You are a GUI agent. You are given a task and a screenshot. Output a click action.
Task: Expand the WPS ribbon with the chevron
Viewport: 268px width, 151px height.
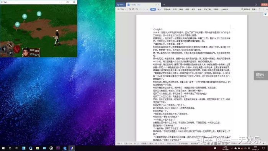[x=266, y=10]
